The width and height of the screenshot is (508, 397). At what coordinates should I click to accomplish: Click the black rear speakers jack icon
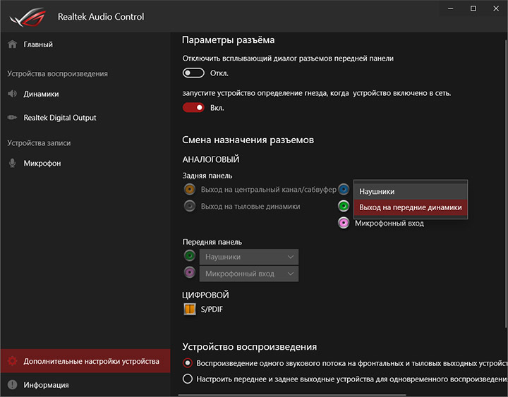coord(189,207)
